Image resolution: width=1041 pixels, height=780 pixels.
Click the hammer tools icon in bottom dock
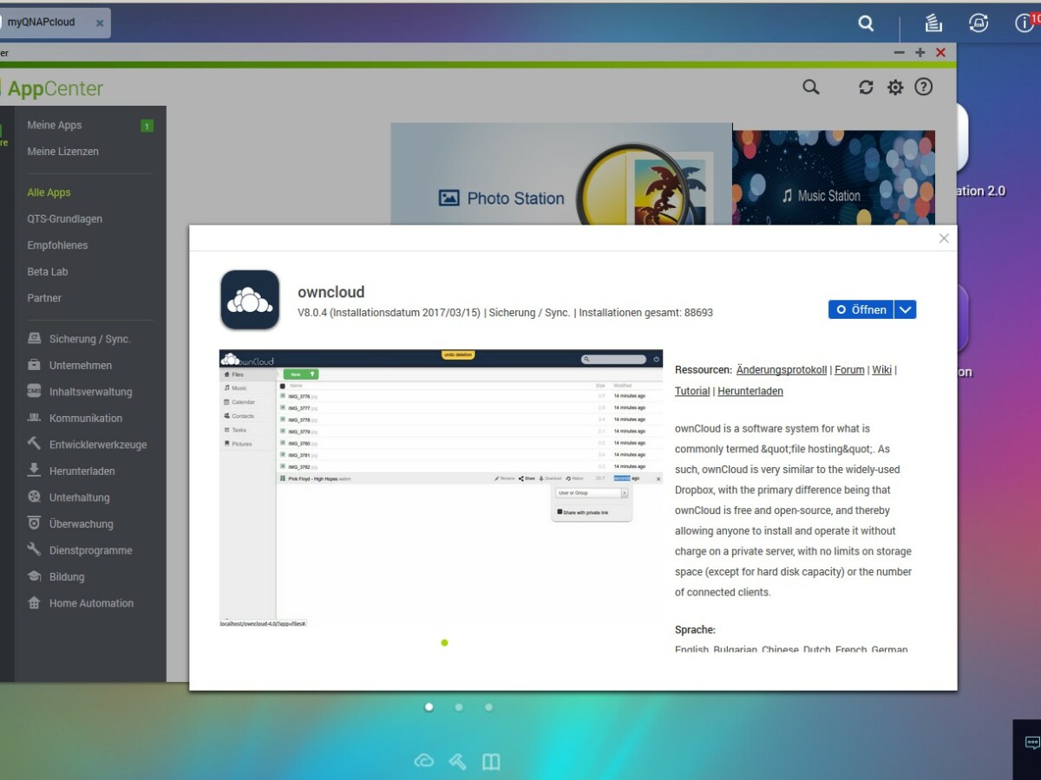pyautogui.click(x=458, y=761)
